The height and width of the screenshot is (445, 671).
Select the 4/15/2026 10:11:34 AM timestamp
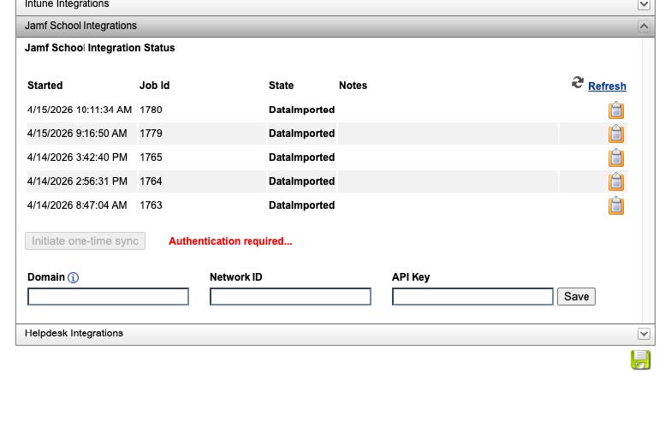[x=80, y=110]
